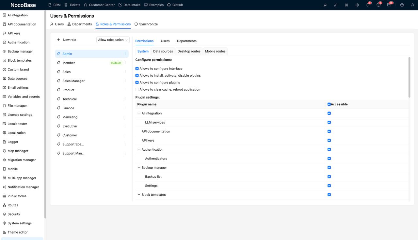The image size is (418, 240).
Task: Open the GitHub link in the top navigation
Action: [x=175, y=5]
